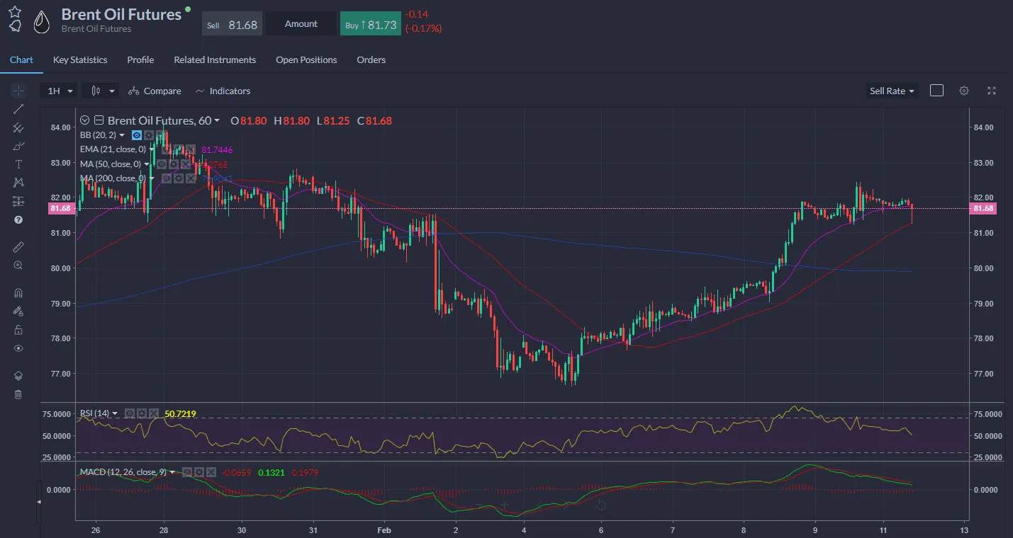Open the Open Positions tab
The width and height of the screenshot is (1013, 538).
(306, 59)
